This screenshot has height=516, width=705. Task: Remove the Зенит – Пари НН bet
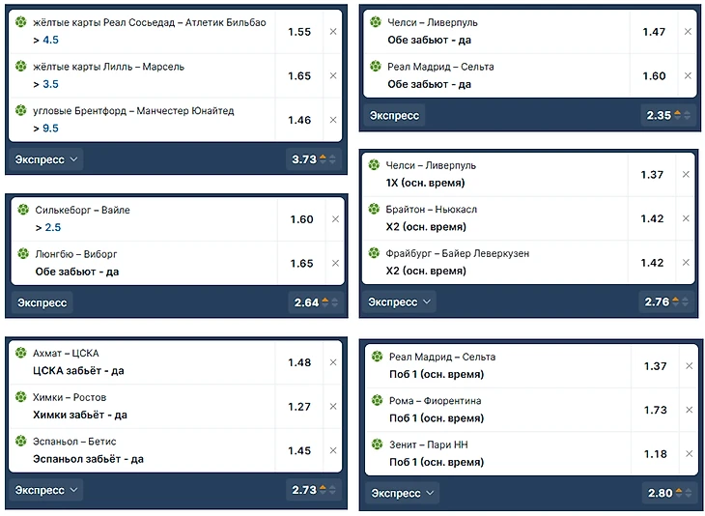coord(690,454)
